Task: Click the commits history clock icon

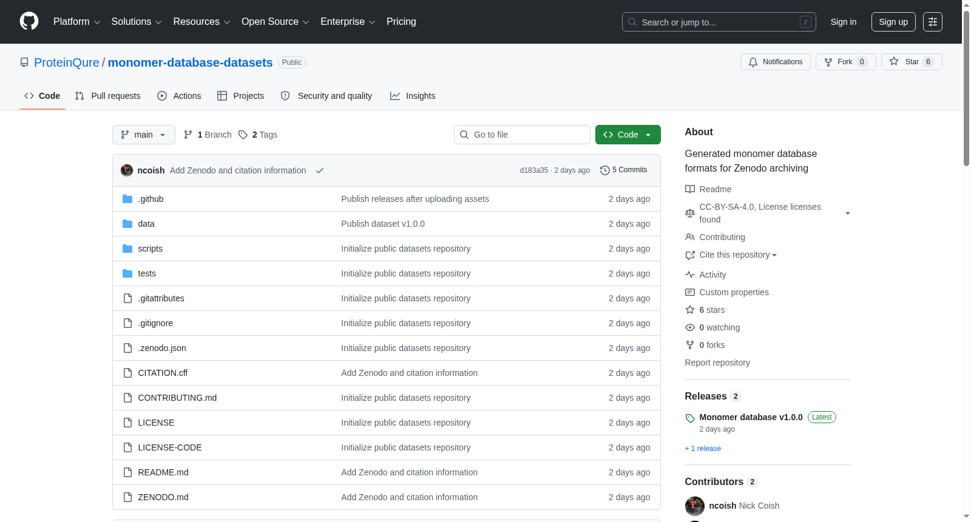Action: coord(604,170)
